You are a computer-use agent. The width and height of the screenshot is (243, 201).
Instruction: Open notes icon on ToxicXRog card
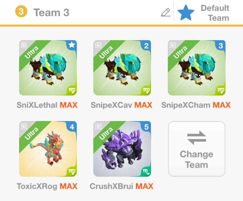[x=24, y=126]
